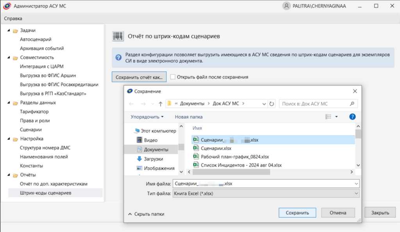
Task: Open Константы settings item
Action: (x=31, y=166)
